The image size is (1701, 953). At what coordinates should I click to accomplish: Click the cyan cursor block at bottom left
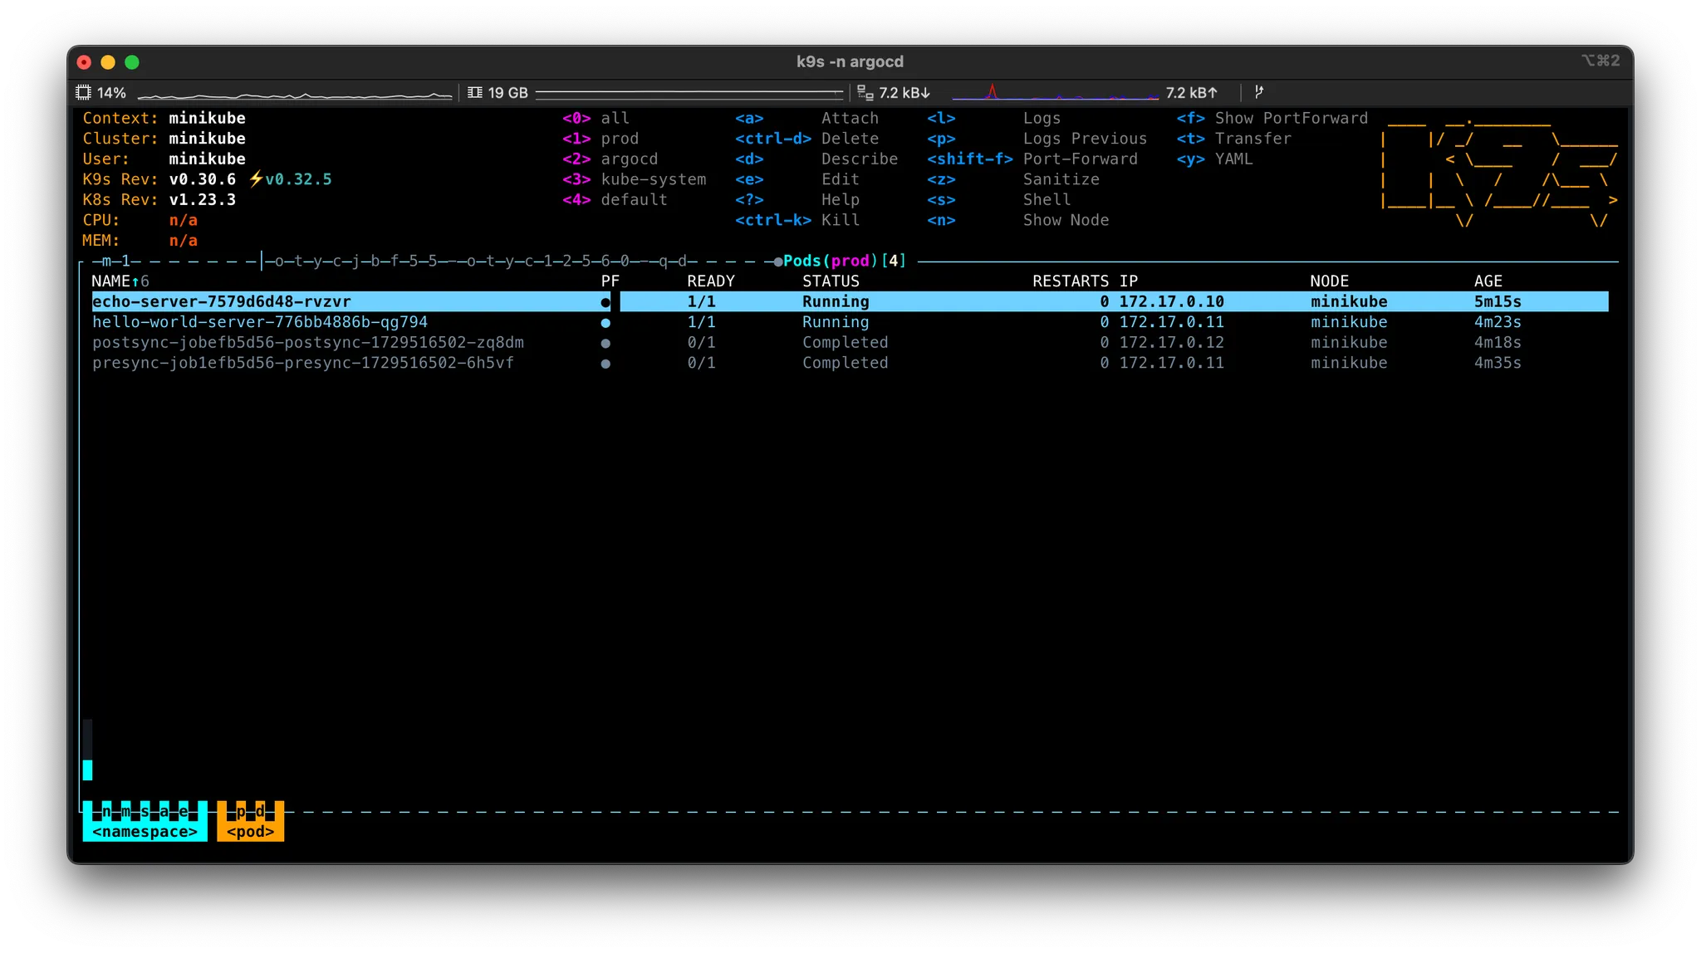[87, 770]
